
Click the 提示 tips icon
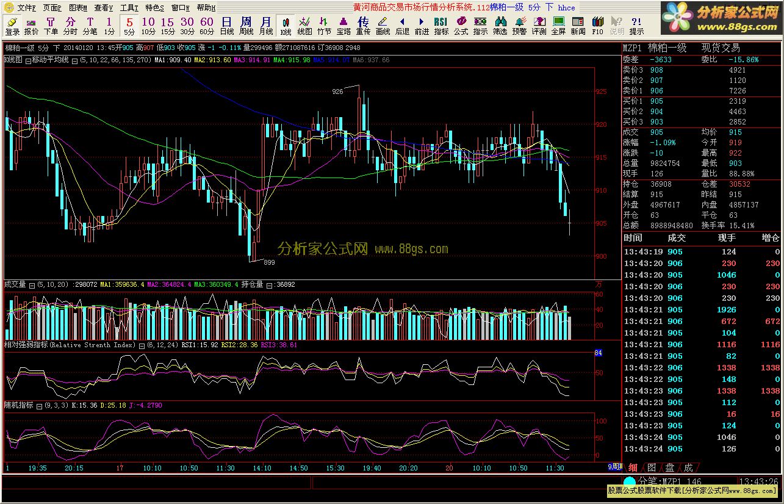[636, 26]
